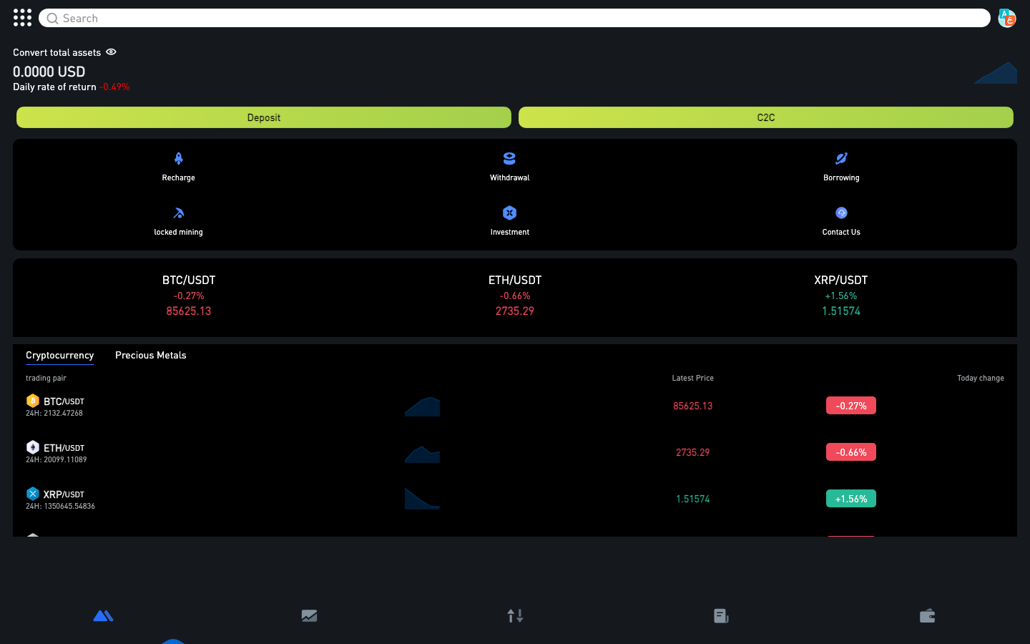The width and height of the screenshot is (1030, 644).
Task: Click the Today change column header
Action: coord(981,378)
